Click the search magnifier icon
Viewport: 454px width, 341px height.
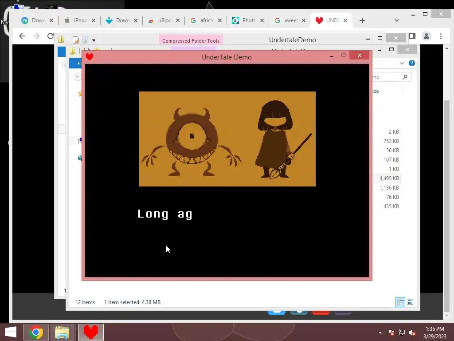[x=405, y=77]
